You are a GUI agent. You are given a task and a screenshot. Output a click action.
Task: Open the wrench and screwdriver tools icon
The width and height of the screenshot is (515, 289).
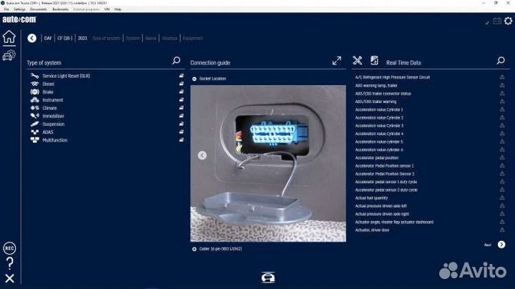point(358,60)
